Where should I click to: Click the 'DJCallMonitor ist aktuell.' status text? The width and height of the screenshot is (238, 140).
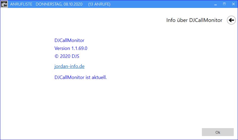80,77
